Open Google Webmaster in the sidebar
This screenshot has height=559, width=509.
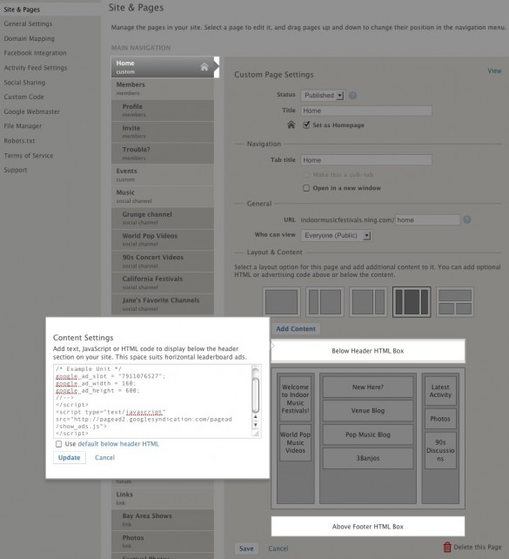(x=31, y=111)
